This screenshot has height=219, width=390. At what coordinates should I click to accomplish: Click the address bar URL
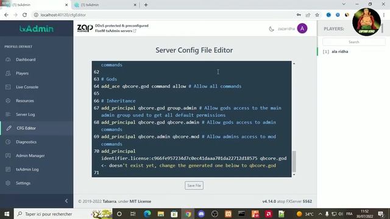point(63,15)
